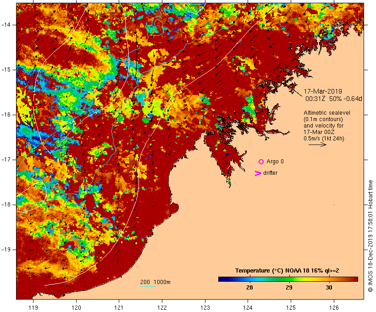This screenshot has height=312, width=376.
Task: Click the IMOS copyright timestamp text
Action: coord(370,236)
